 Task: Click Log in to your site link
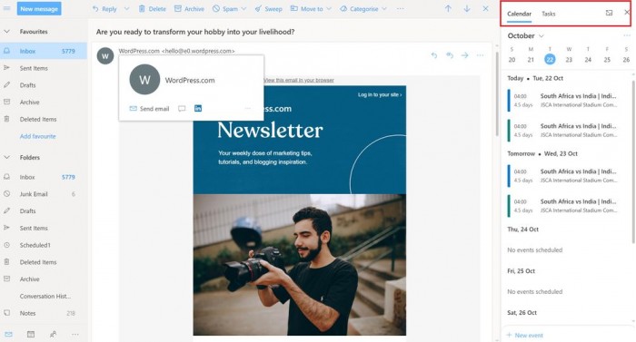click(x=380, y=95)
